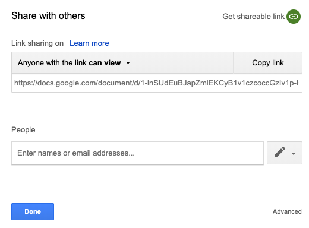The height and width of the screenshot is (228, 309).
Task: Open the caret beside the pencil icon
Action: coord(294,153)
